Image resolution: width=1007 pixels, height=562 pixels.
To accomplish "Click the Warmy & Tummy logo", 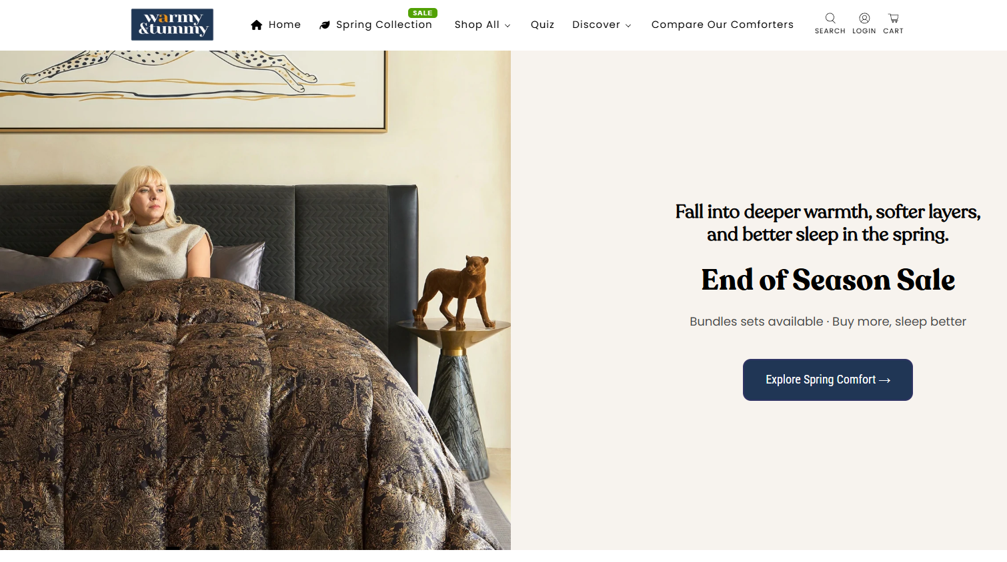I will pyautogui.click(x=172, y=25).
